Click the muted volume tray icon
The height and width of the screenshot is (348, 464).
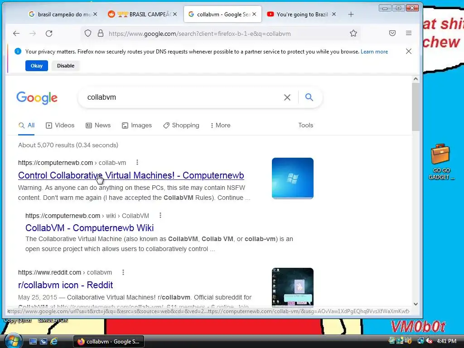coord(430,341)
